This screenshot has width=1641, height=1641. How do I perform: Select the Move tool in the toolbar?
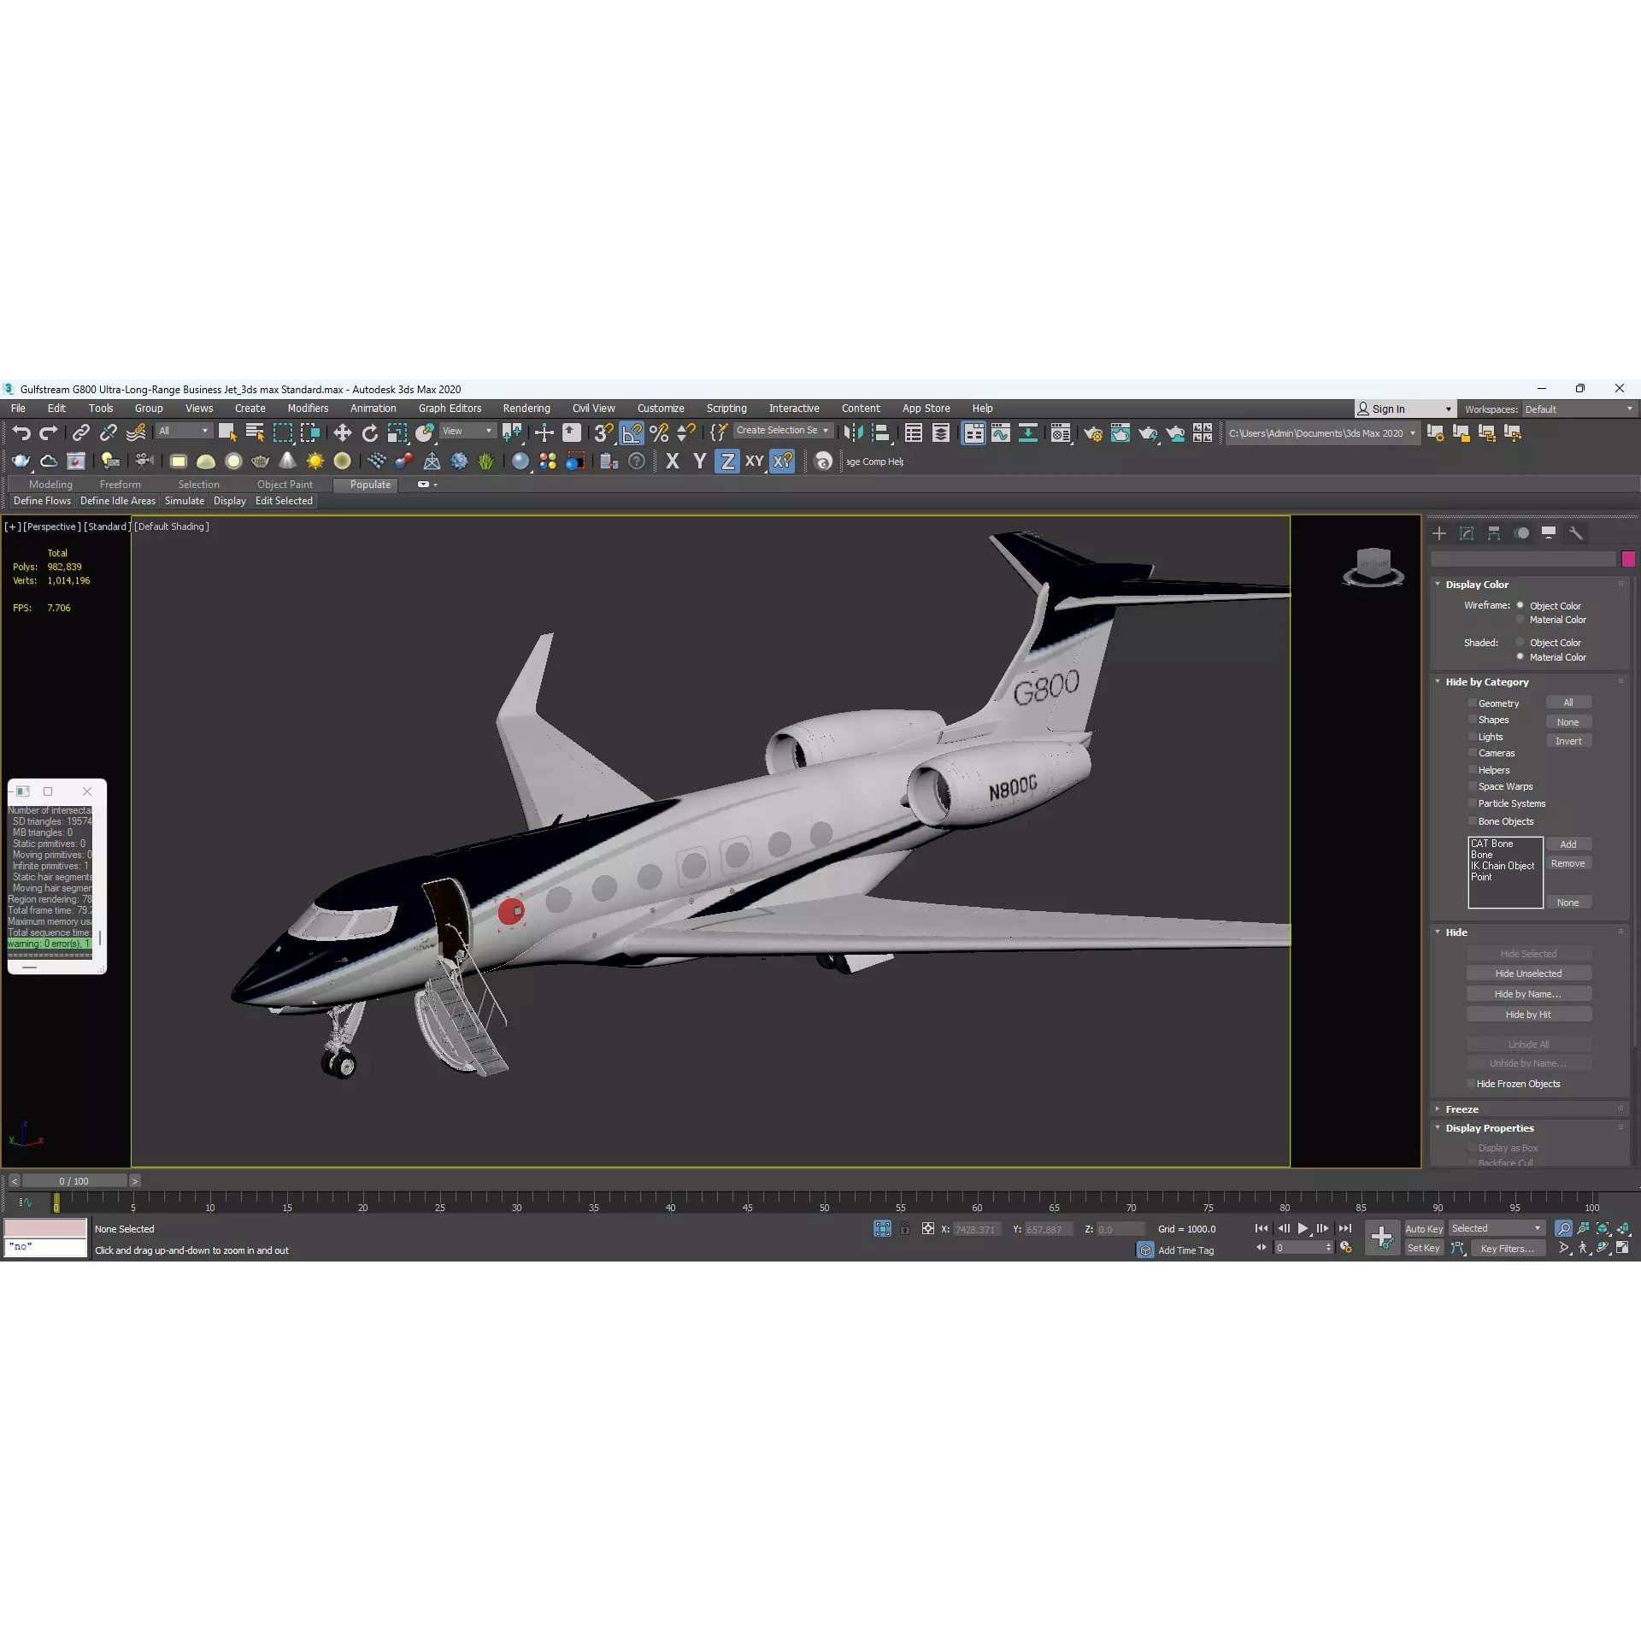tap(342, 432)
